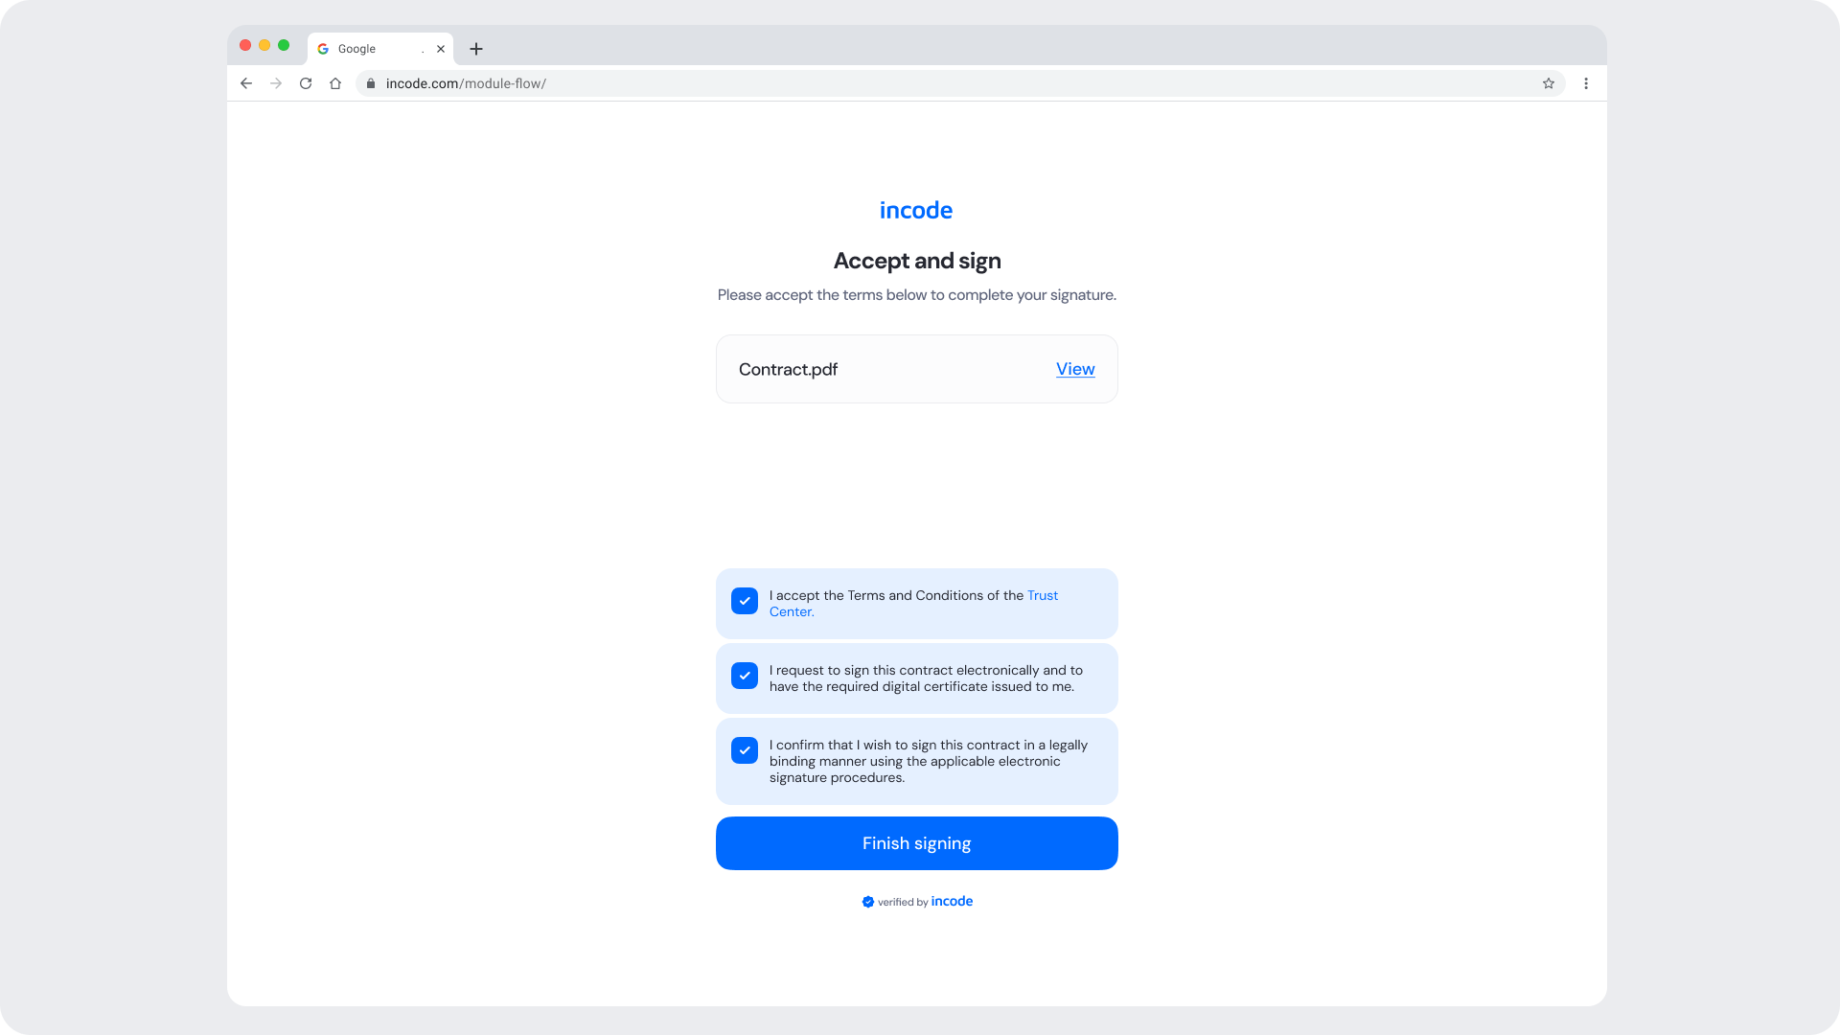Click the incode.com address bar

click(960, 83)
